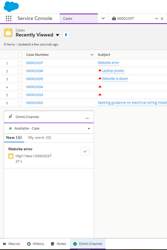Expand the Recently Viewed list view dropdown
167x250 pixels.
pos(58,35)
